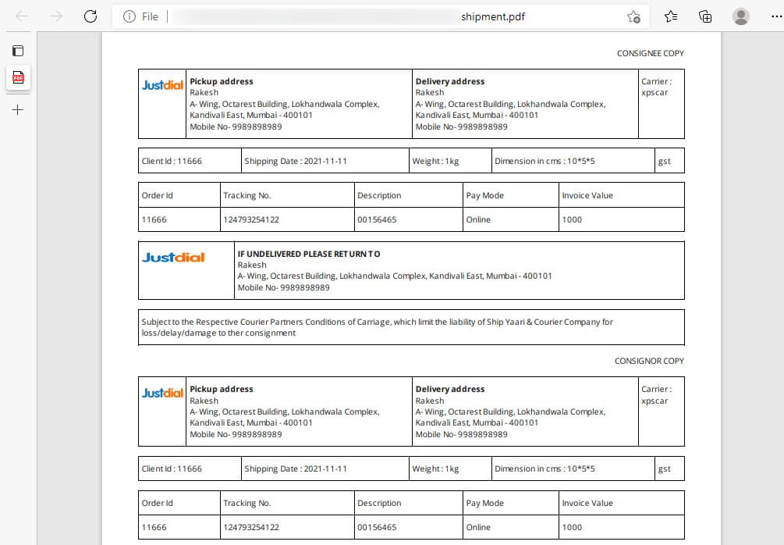Click Order Id header in consignee copy
Viewport: 784px width, 545px height.
point(157,195)
